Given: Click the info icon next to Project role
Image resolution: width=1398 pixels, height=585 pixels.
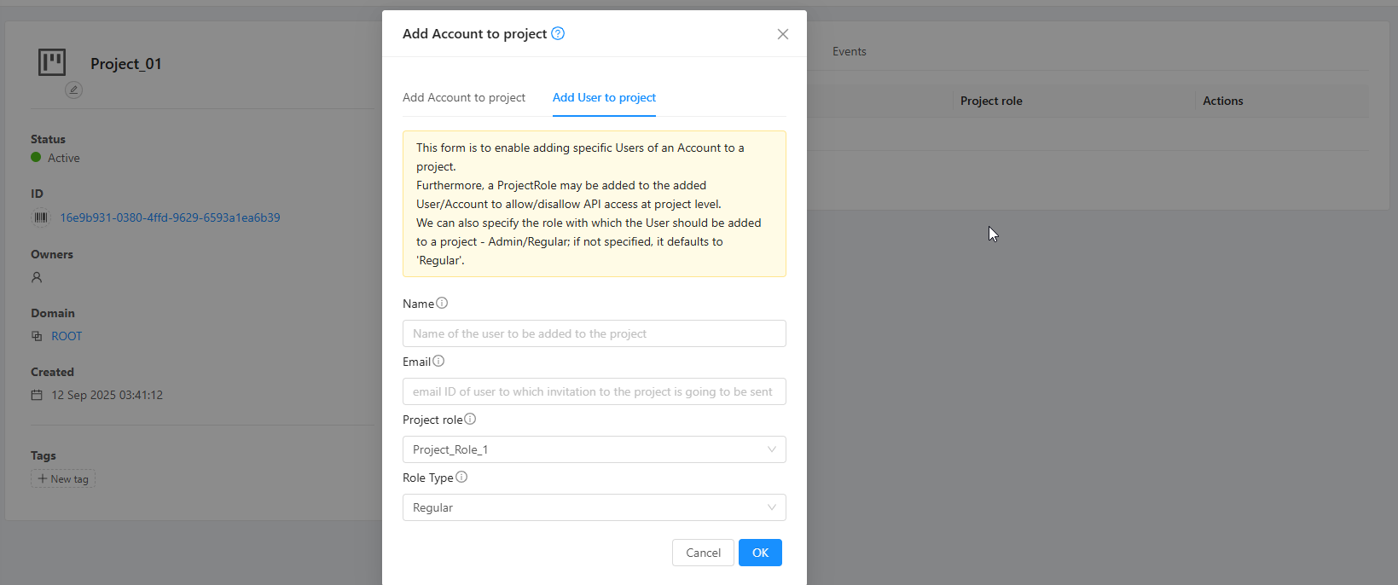Looking at the screenshot, I should tap(470, 419).
